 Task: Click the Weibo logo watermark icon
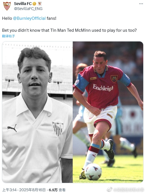[x=109, y=190]
